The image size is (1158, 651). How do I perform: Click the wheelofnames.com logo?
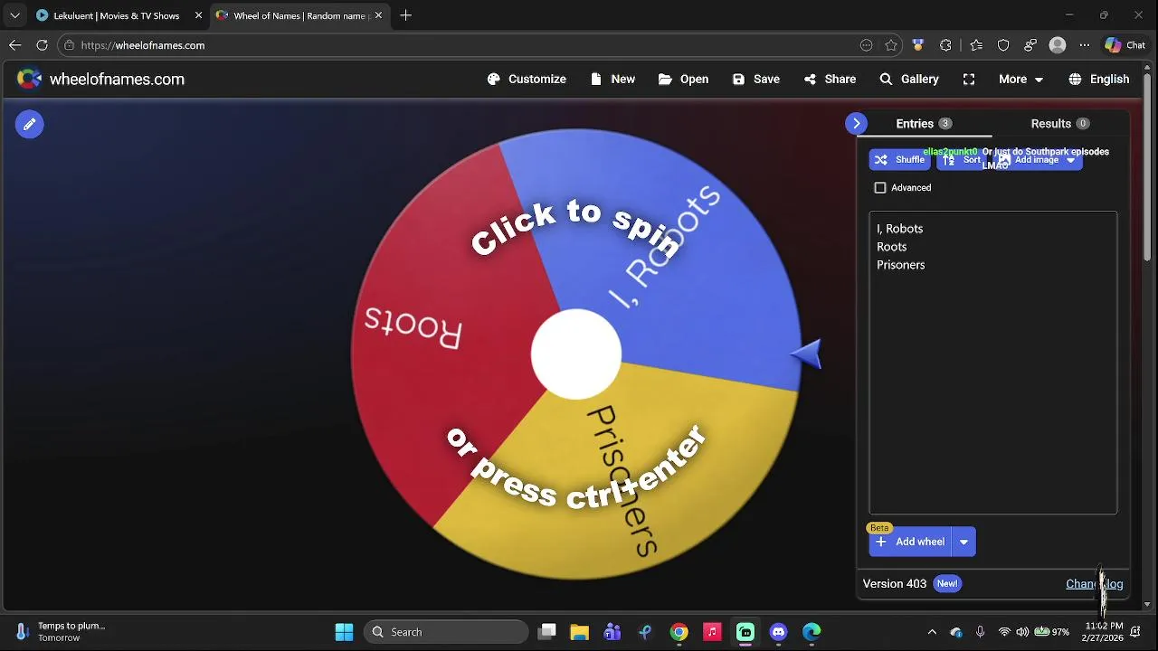(x=100, y=80)
